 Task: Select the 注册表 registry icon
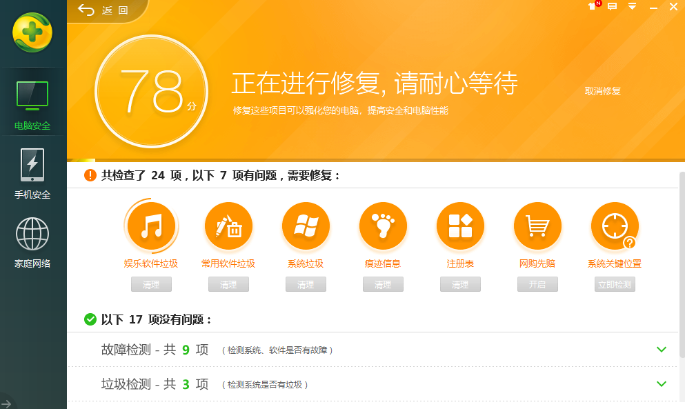click(x=460, y=226)
